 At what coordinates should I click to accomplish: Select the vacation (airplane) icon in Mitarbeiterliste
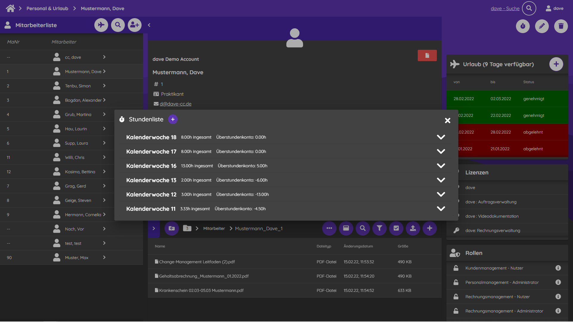click(x=101, y=25)
